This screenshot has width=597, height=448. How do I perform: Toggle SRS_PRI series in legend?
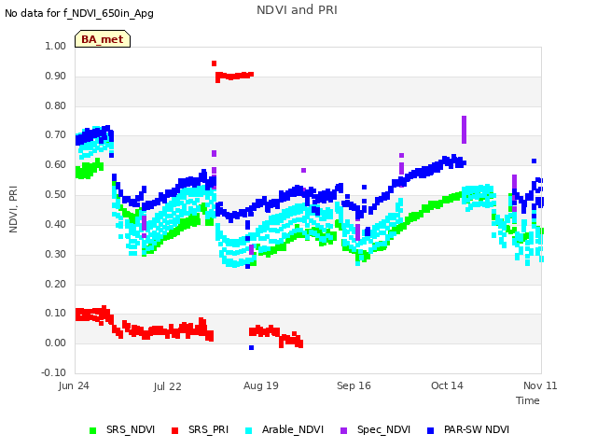pos(200,430)
